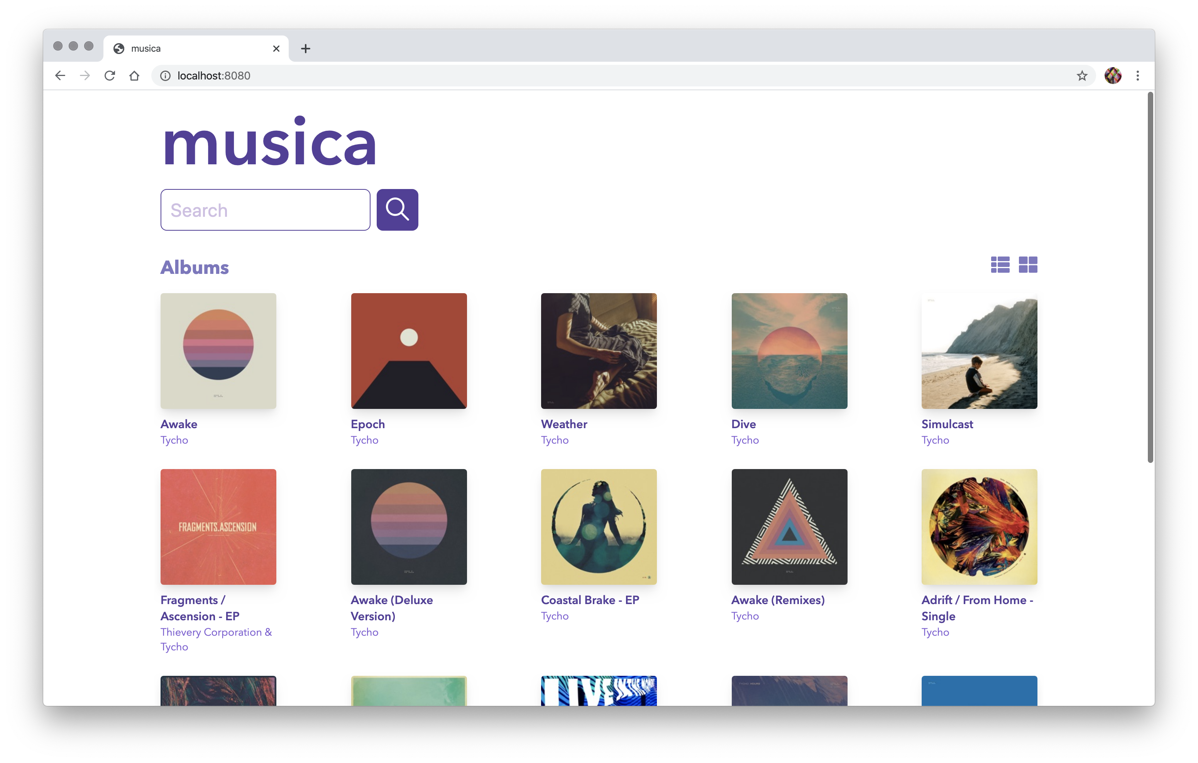Click inside the Search input field
Screen dimensions: 1198x763
click(x=265, y=210)
